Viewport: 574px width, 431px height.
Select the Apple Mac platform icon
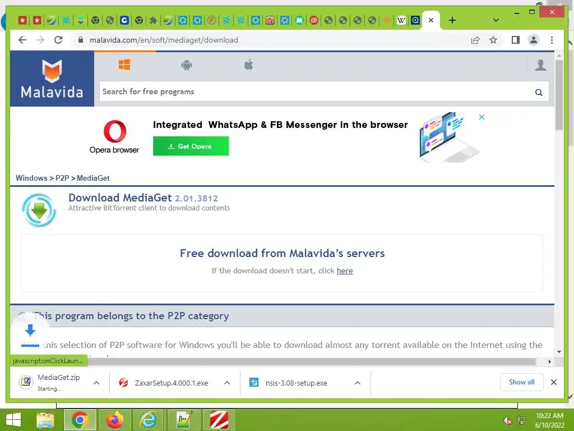[x=248, y=65]
